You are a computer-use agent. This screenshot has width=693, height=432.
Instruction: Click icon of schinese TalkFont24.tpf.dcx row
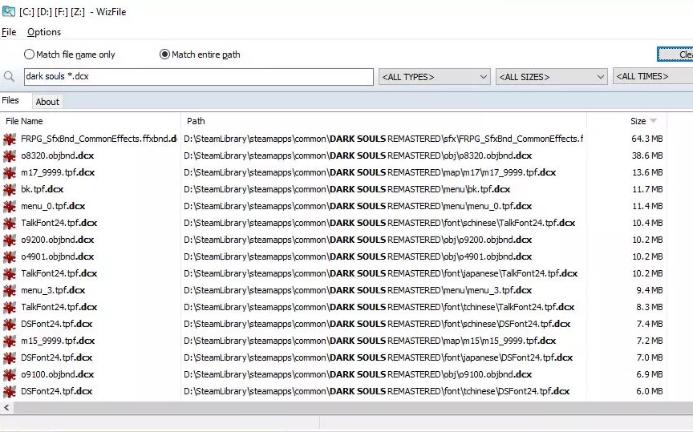click(x=10, y=223)
